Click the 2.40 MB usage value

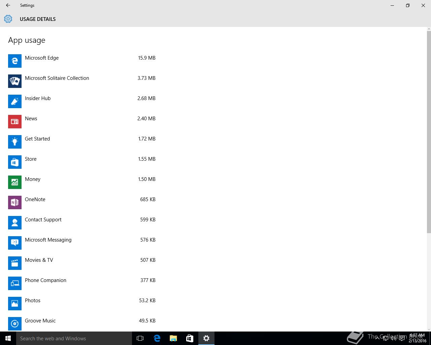click(x=146, y=119)
